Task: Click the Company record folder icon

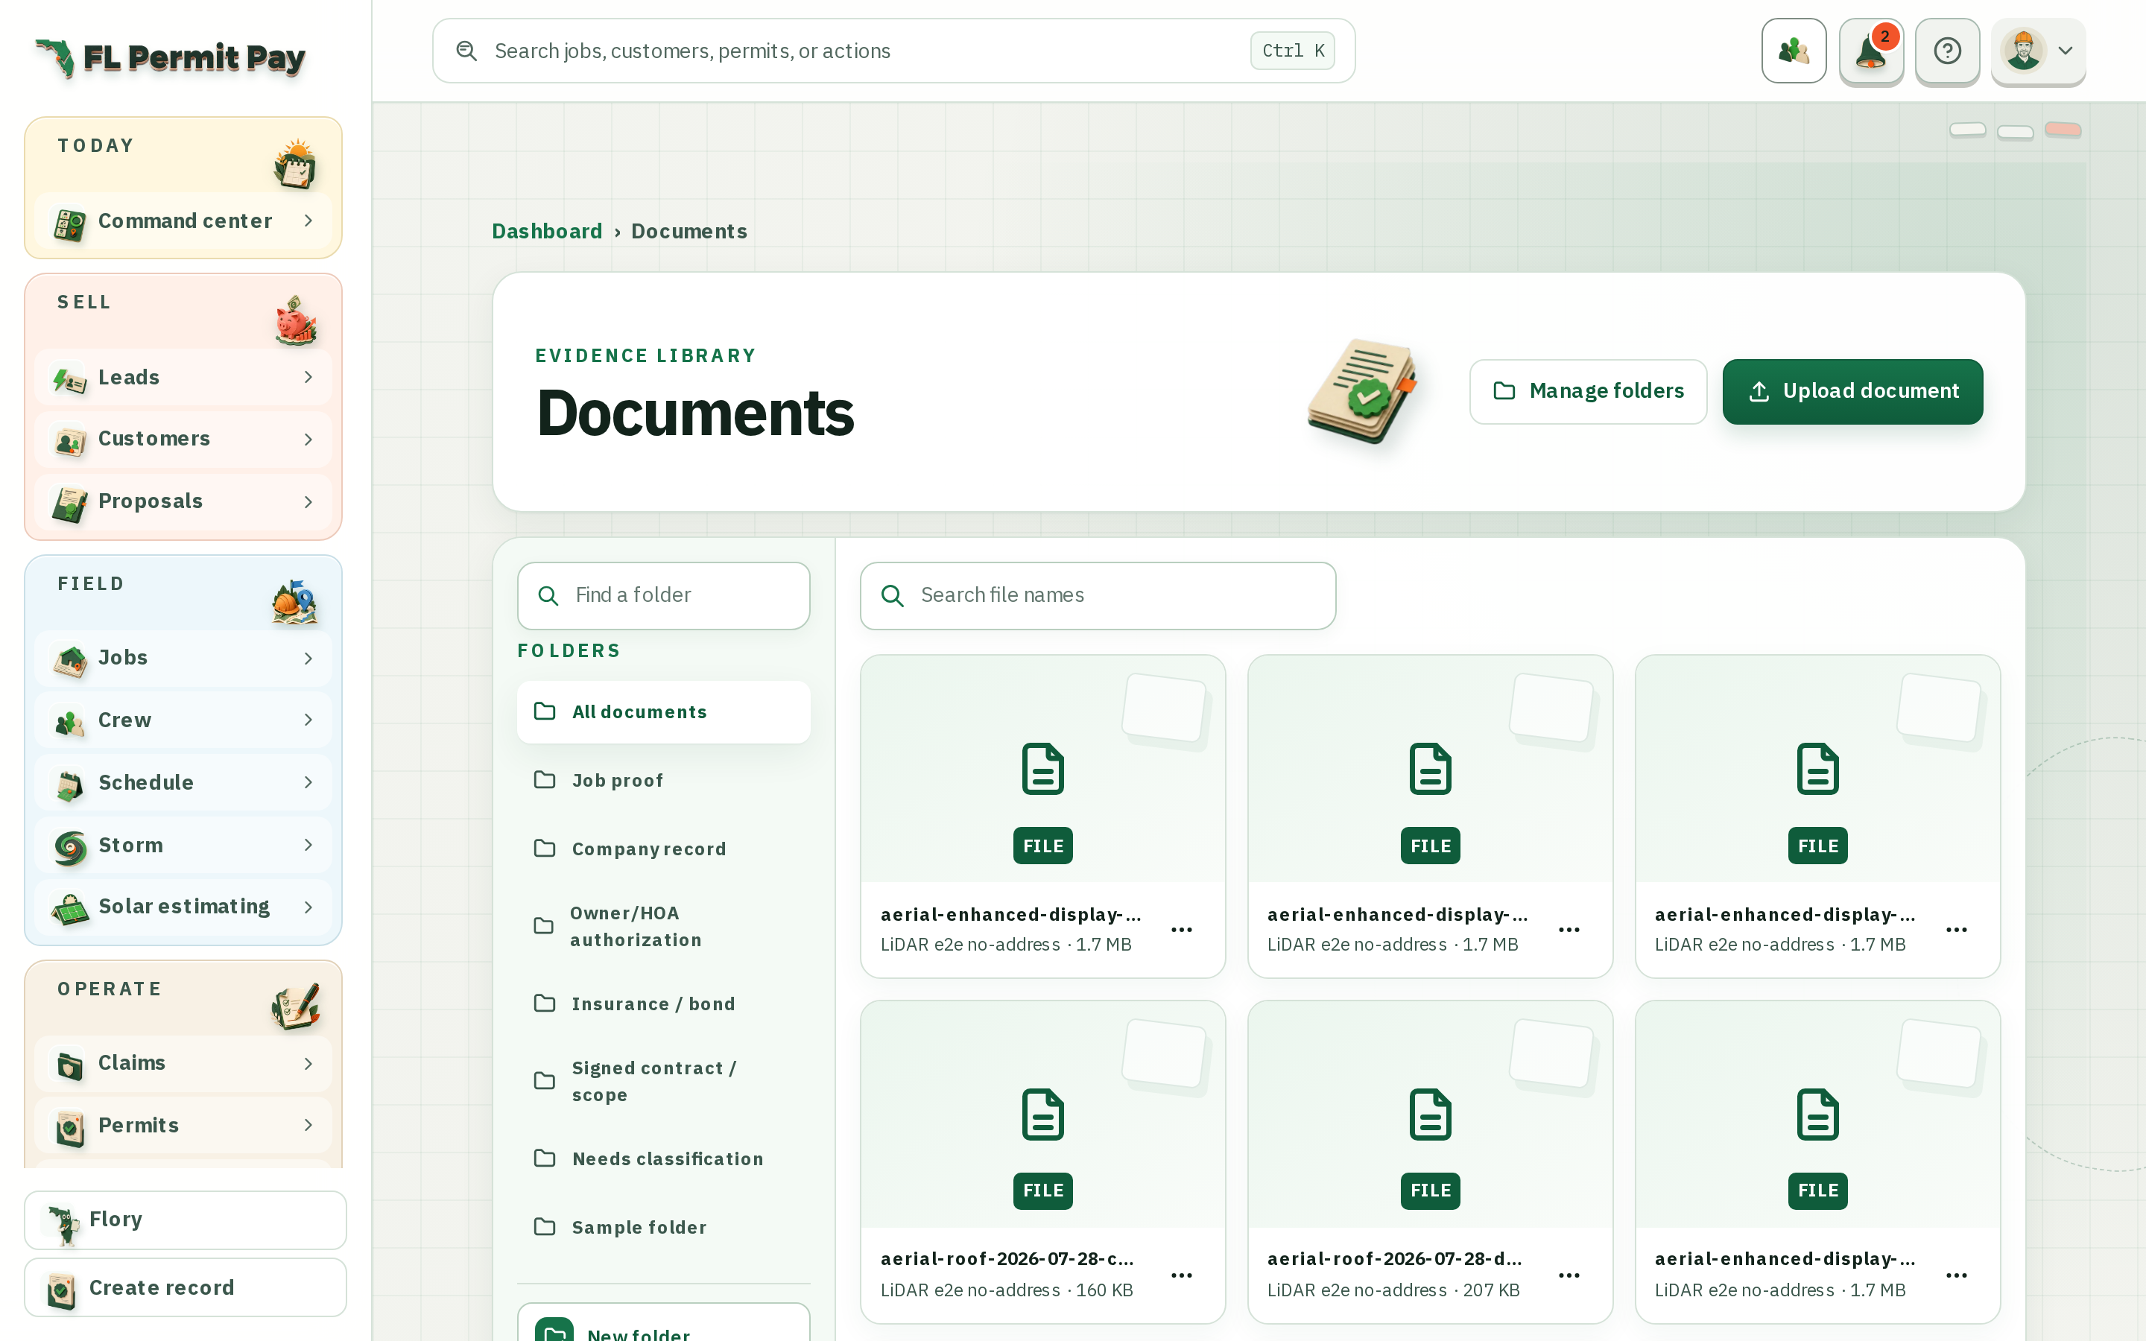Action: pyautogui.click(x=545, y=848)
